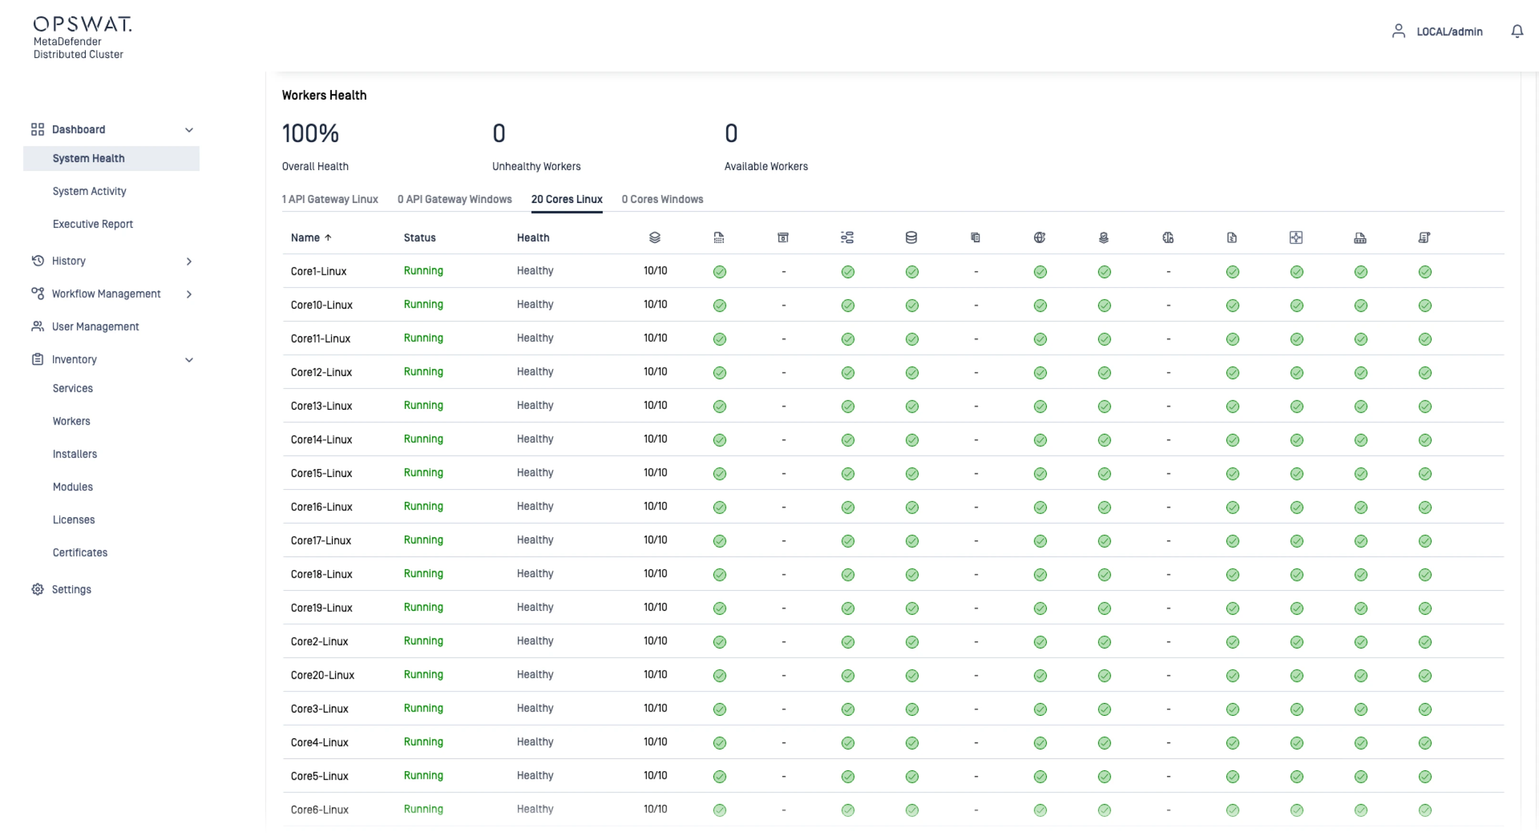Click the scroll document column header icon

tap(1424, 238)
